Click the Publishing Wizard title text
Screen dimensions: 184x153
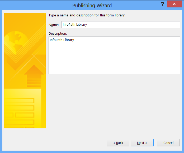pos(92,6)
